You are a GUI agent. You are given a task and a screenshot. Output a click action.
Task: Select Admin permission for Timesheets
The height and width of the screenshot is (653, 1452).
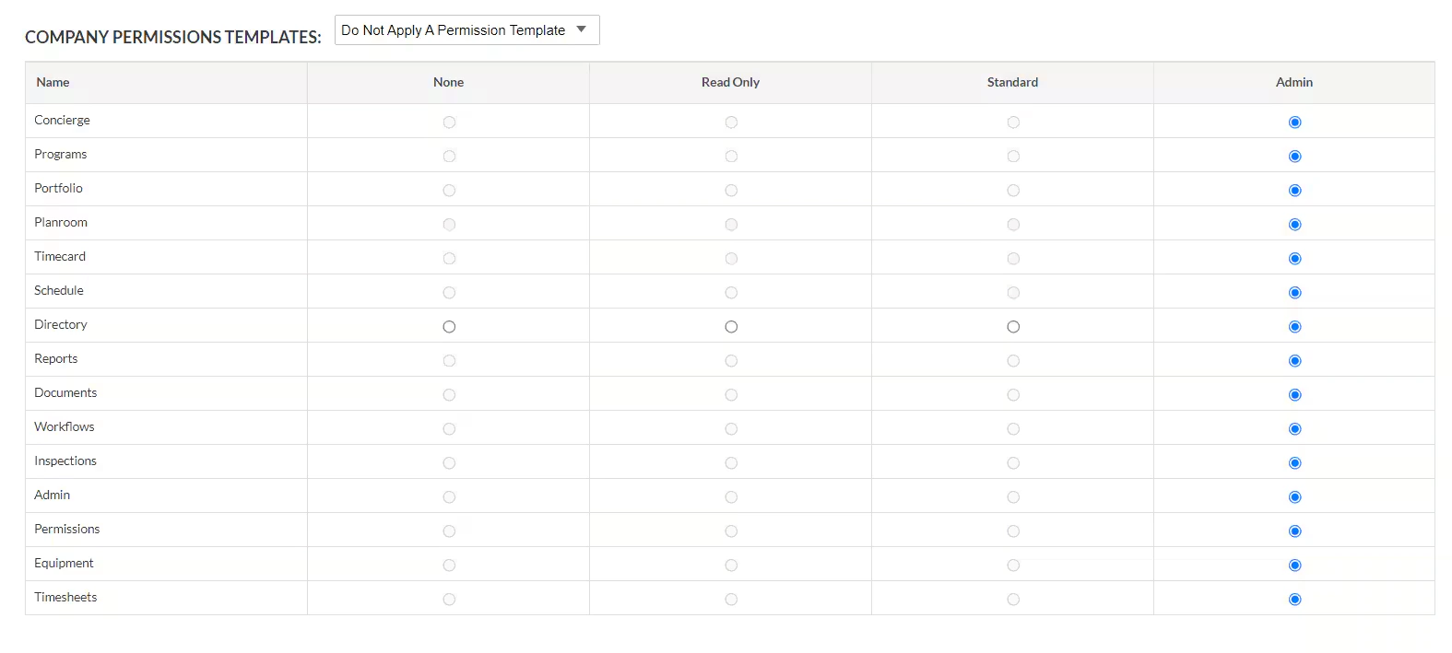(x=1294, y=599)
